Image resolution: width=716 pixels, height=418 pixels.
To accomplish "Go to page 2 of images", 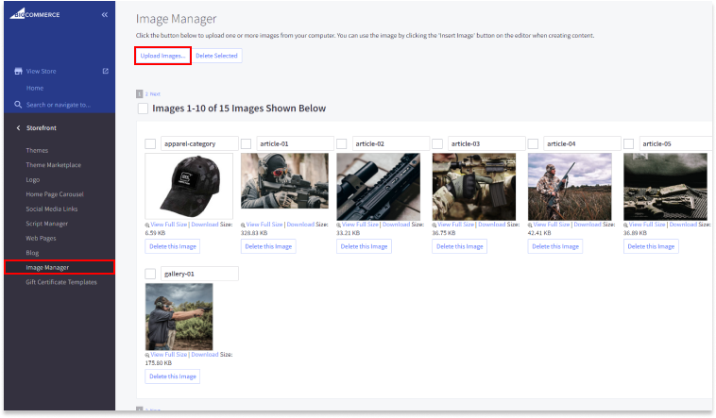I will (146, 94).
